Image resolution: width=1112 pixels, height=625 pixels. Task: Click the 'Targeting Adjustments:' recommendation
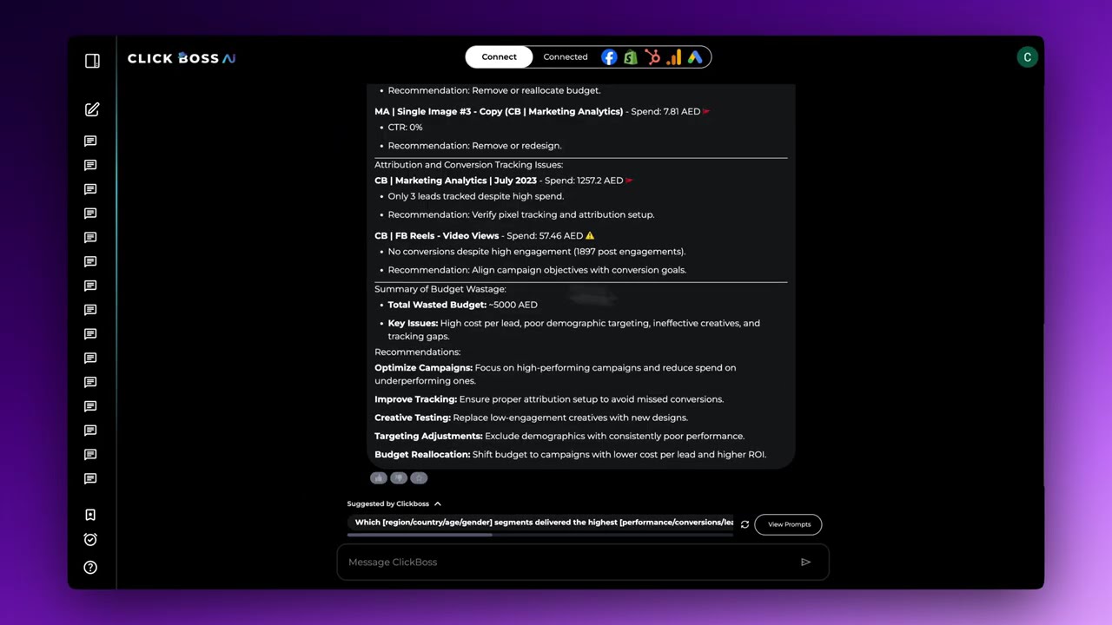coord(559,436)
